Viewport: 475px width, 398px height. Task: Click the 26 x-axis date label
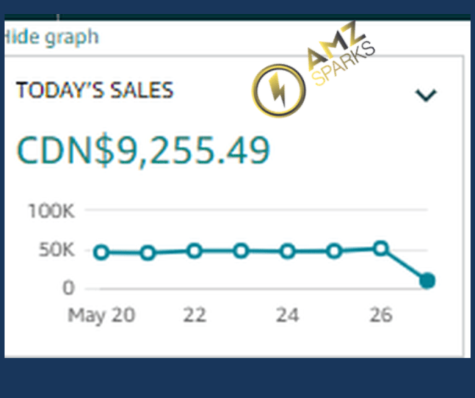tap(381, 315)
